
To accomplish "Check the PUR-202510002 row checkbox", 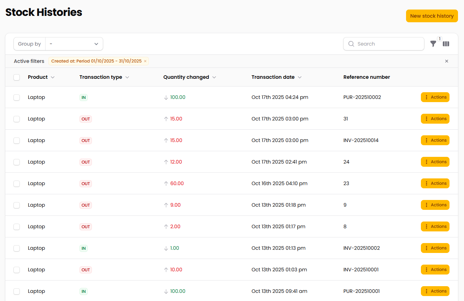I will pyautogui.click(x=17, y=98).
